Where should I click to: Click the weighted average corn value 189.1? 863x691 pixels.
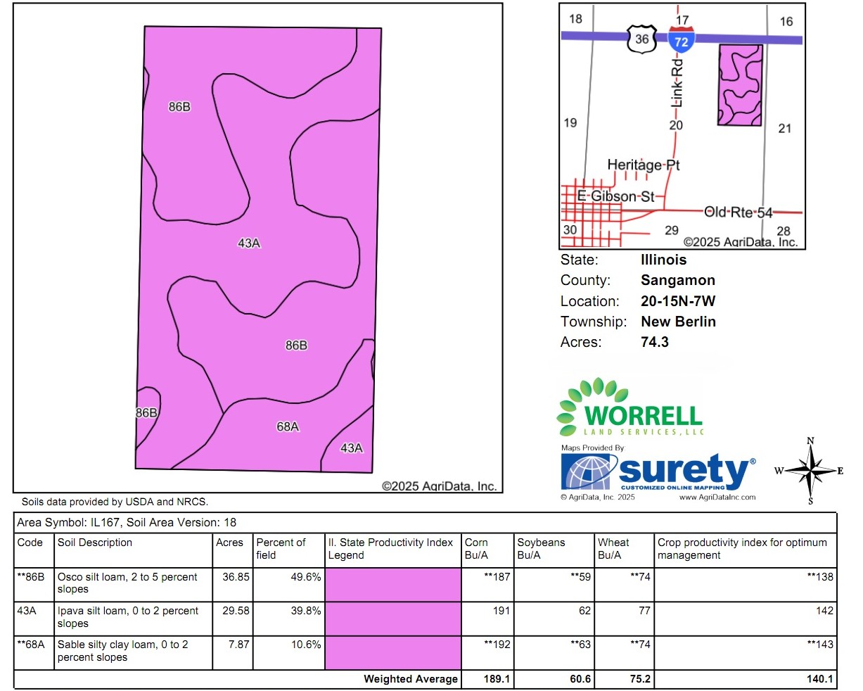[x=497, y=679]
